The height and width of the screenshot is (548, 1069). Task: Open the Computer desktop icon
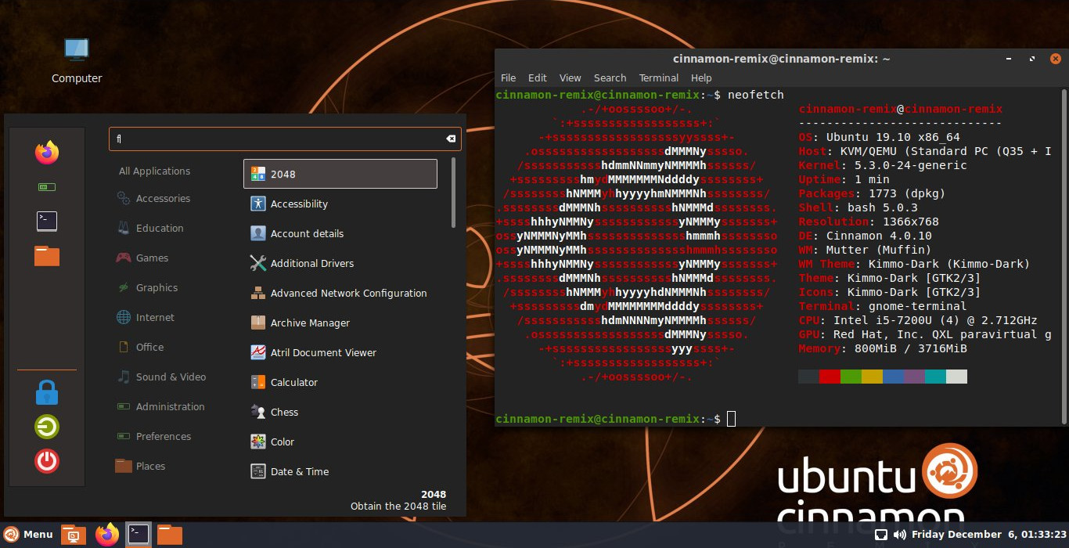pos(77,60)
